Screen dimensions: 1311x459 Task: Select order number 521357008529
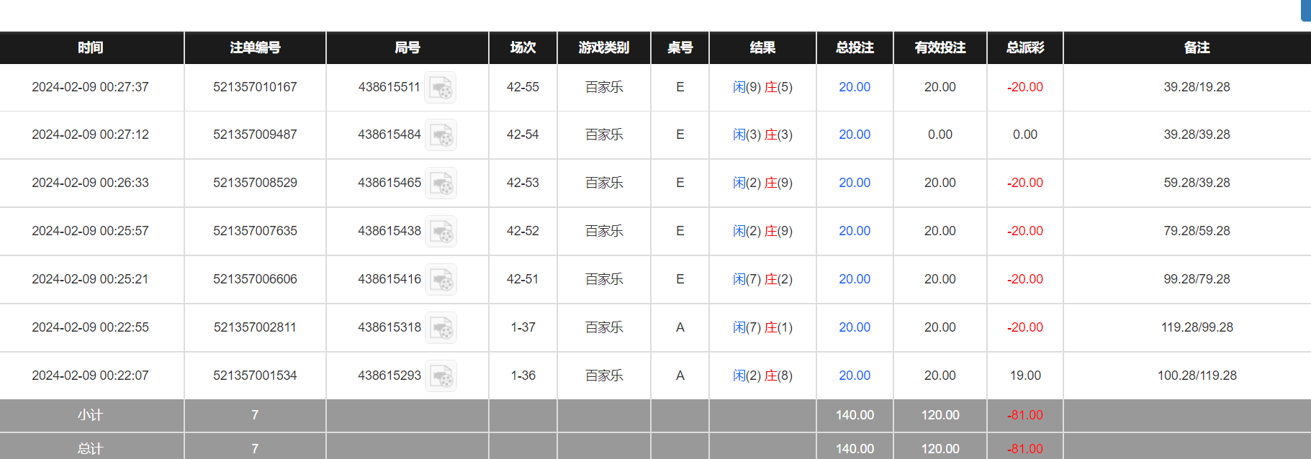[255, 183]
